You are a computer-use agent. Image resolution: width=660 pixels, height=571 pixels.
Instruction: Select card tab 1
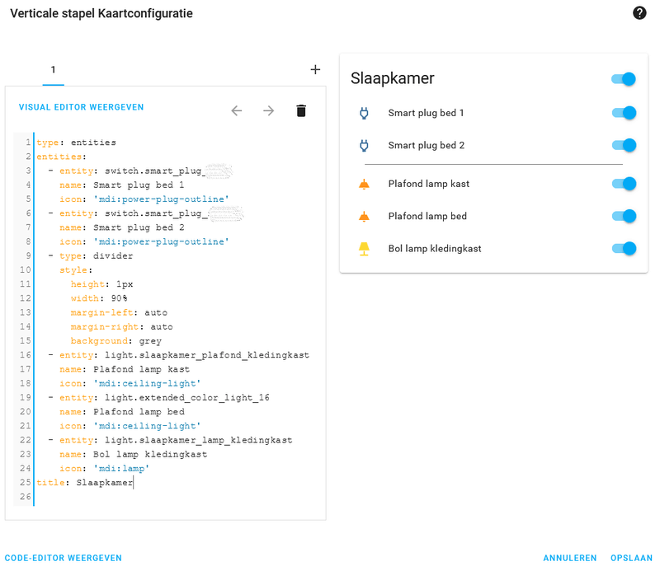(54, 70)
